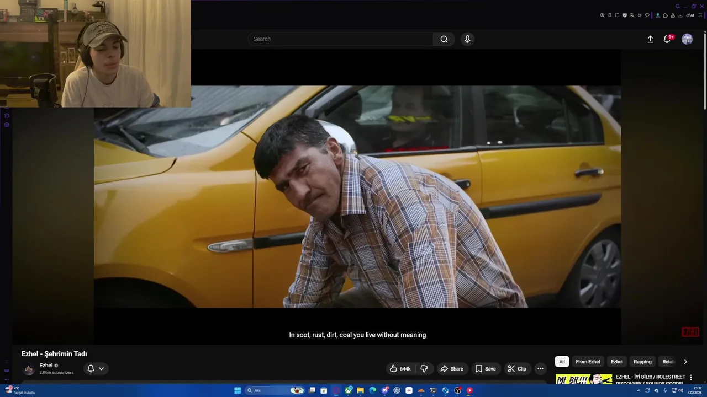Open the account avatar menu

coord(687,39)
